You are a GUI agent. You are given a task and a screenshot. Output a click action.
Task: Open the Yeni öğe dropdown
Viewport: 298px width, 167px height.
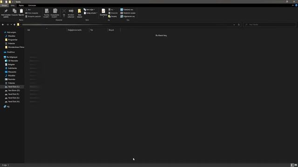89,9
